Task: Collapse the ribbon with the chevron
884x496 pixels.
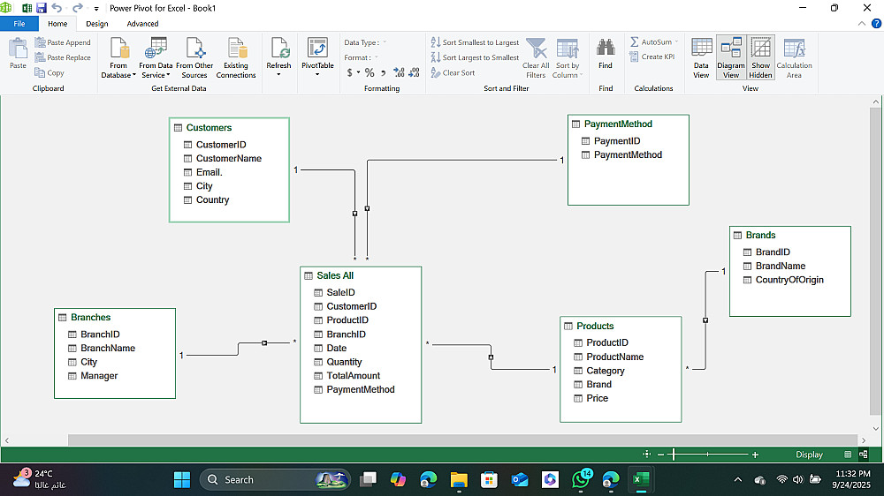Action: (x=861, y=24)
